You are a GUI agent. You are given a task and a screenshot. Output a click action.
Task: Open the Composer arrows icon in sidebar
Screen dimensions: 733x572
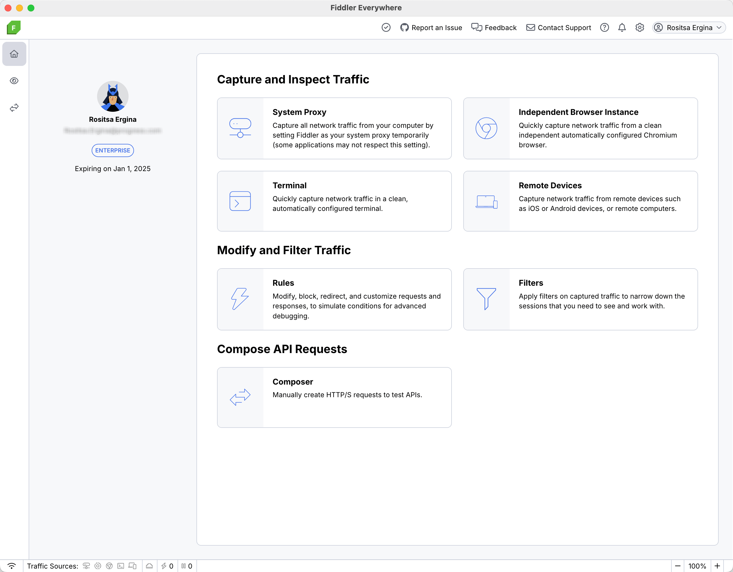pos(14,107)
